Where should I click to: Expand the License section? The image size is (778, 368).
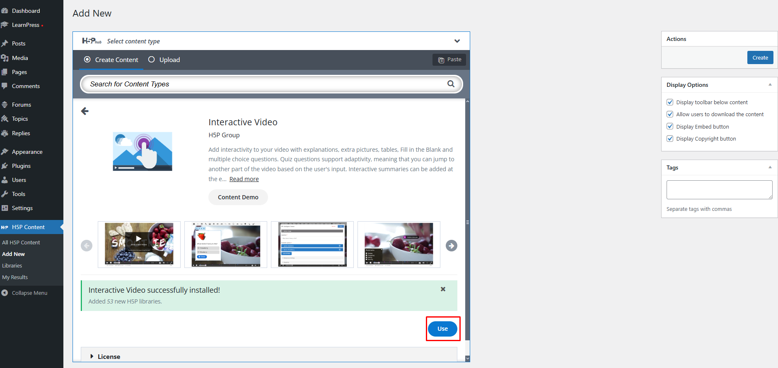269,356
